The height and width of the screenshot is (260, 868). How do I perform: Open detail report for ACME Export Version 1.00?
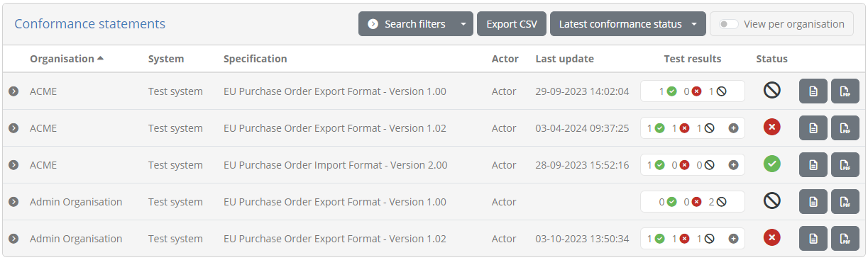[813, 91]
